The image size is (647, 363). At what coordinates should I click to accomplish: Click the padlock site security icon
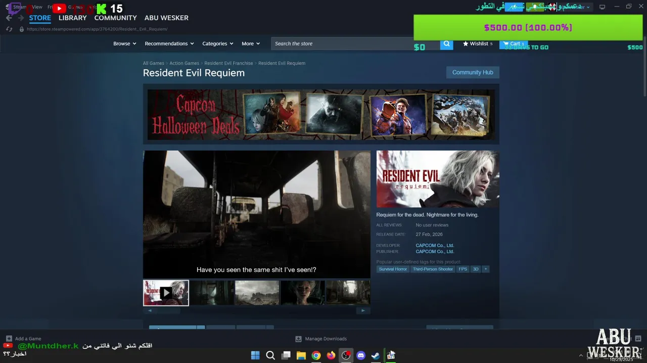click(21, 29)
